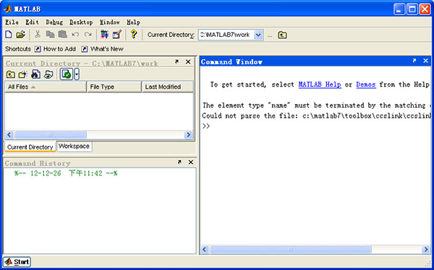The height and width of the screenshot is (270, 434).
Task: Switch to the Workspace tab
Action: (x=74, y=147)
